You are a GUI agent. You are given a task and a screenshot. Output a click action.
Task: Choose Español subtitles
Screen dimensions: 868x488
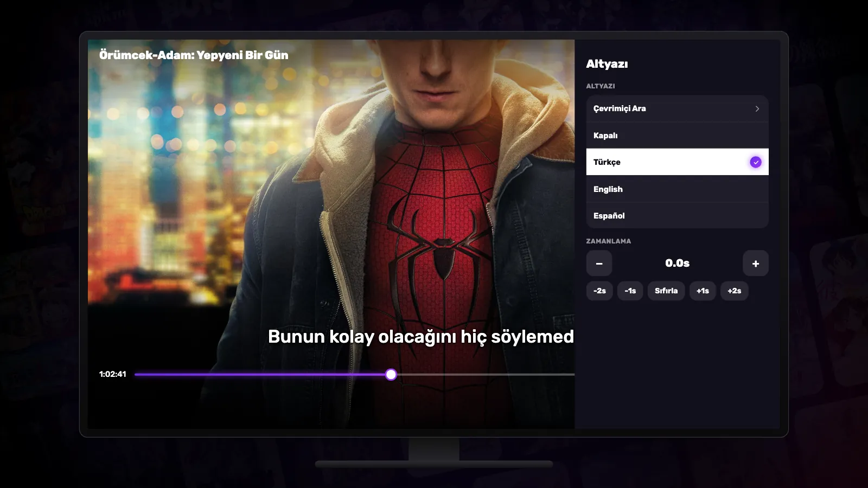point(677,216)
